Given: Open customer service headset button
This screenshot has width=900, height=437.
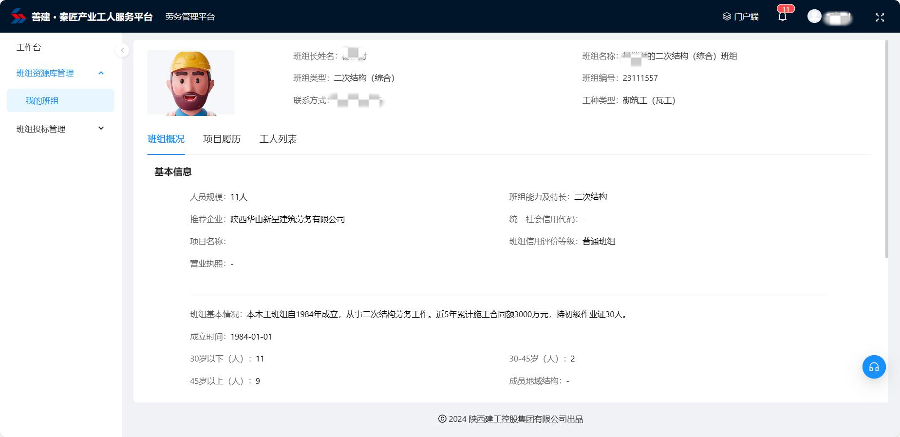Looking at the screenshot, I should [874, 367].
